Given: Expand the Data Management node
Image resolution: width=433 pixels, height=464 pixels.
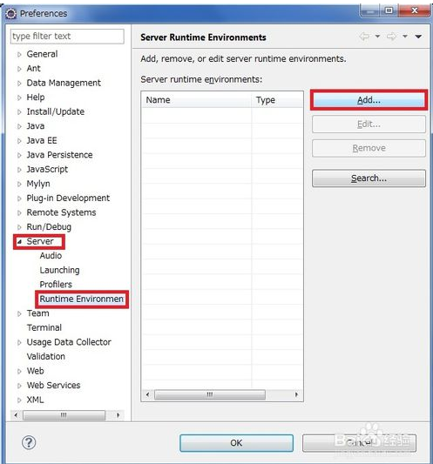Looking at the screenshot, I should click(x=19, y=84).
